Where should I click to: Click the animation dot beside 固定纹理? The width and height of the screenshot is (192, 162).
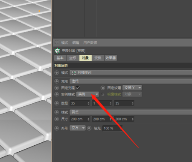pos(103,87)
